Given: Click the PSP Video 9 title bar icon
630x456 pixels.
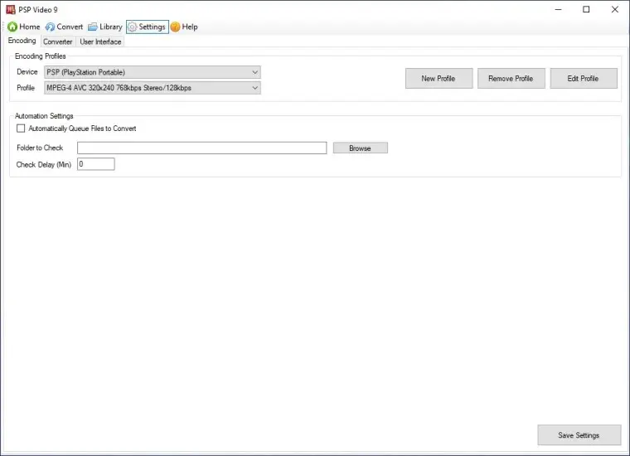Looking at the screenshot, I should pos(11,9).
